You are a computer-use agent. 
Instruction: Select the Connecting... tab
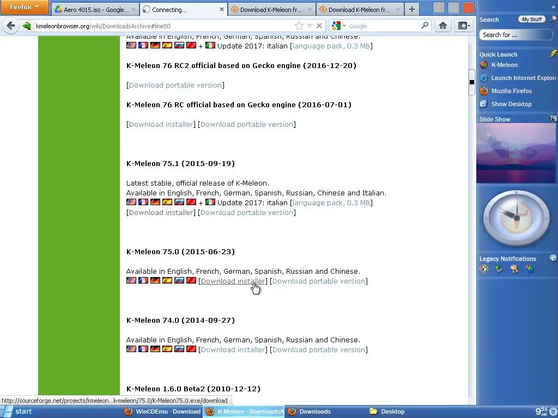[183, 10]
